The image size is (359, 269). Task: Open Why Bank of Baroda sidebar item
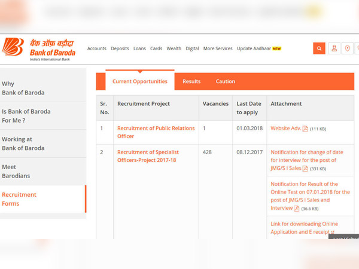coord(43,88)
